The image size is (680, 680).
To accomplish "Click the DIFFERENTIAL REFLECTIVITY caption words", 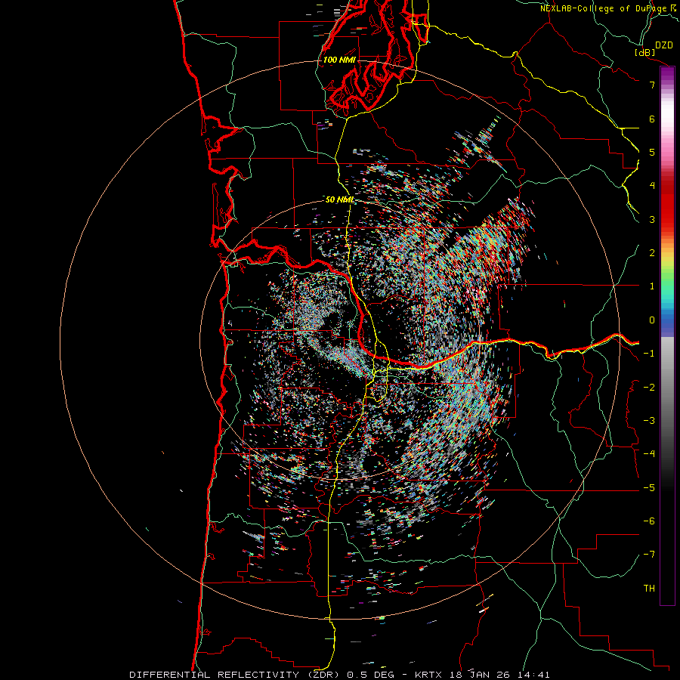I will [x=214, y=675].
